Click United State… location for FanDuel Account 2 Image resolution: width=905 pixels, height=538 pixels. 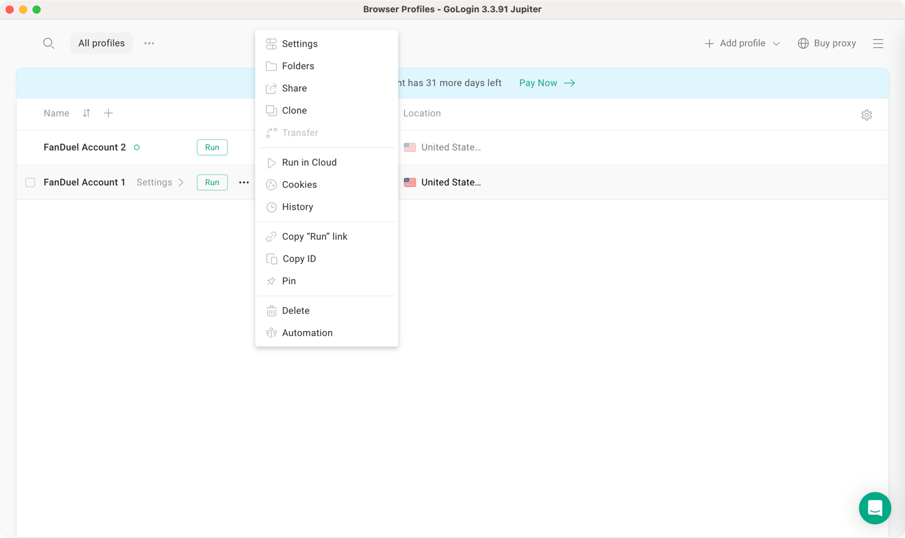click(x=451, y=147)
